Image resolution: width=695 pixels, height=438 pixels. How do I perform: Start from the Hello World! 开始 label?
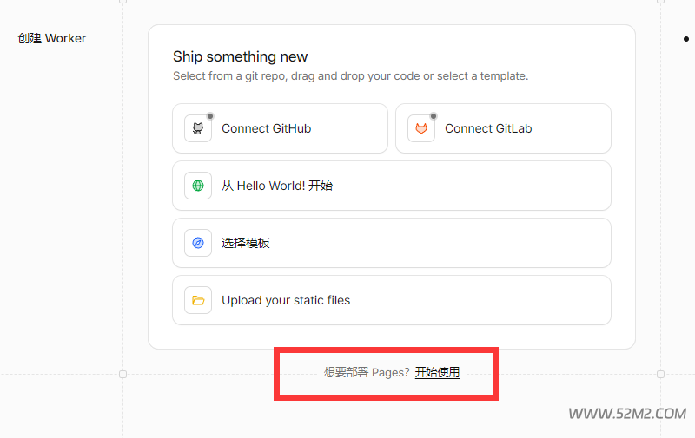coord(277,186)
